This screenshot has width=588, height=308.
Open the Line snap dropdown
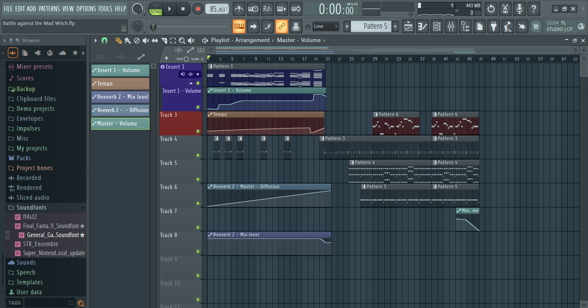tap(326, 26)
